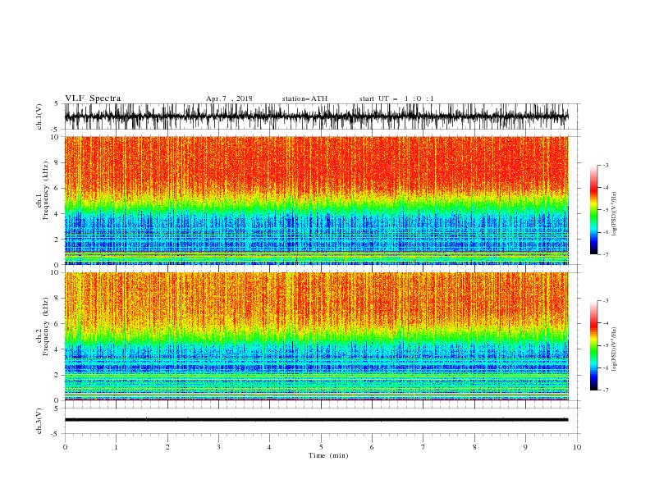The height and width of the screenshot is (502, 650).
Task: Click the ch.1 waveform trace panel
Action: [316, 116]
